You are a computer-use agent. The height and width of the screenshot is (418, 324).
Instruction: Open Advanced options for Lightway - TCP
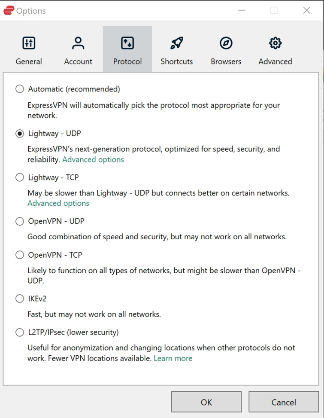tap(58, 203)
